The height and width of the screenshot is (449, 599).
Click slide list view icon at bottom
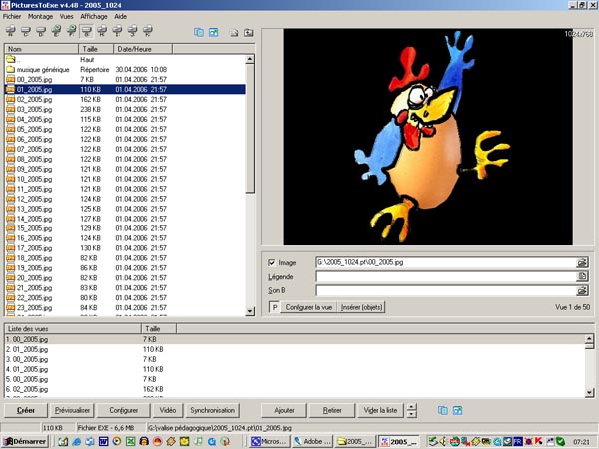pos(443,410)
